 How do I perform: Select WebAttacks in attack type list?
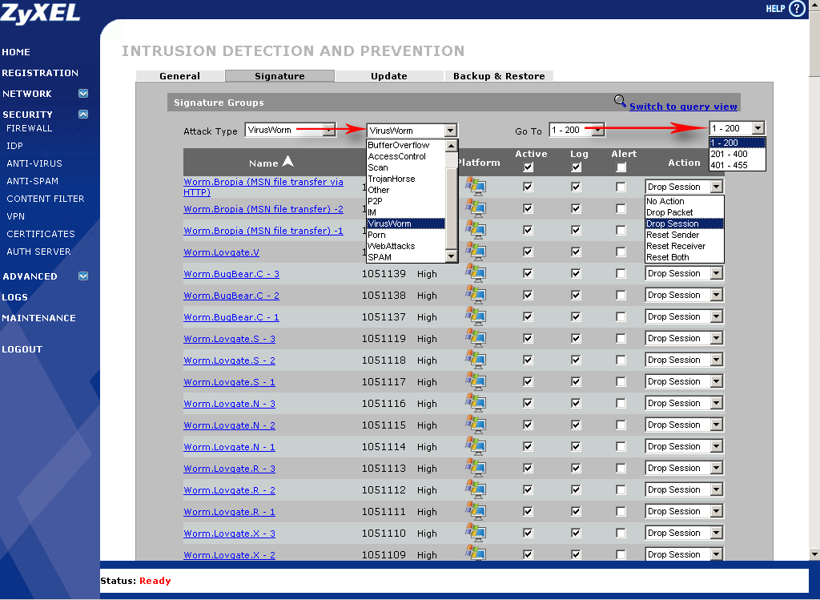coord(406,247)
